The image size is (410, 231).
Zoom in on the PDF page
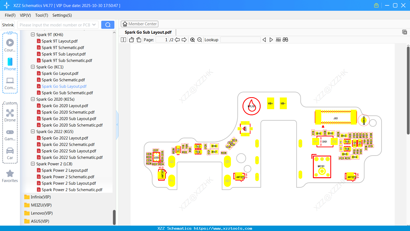tap(192, 40)
